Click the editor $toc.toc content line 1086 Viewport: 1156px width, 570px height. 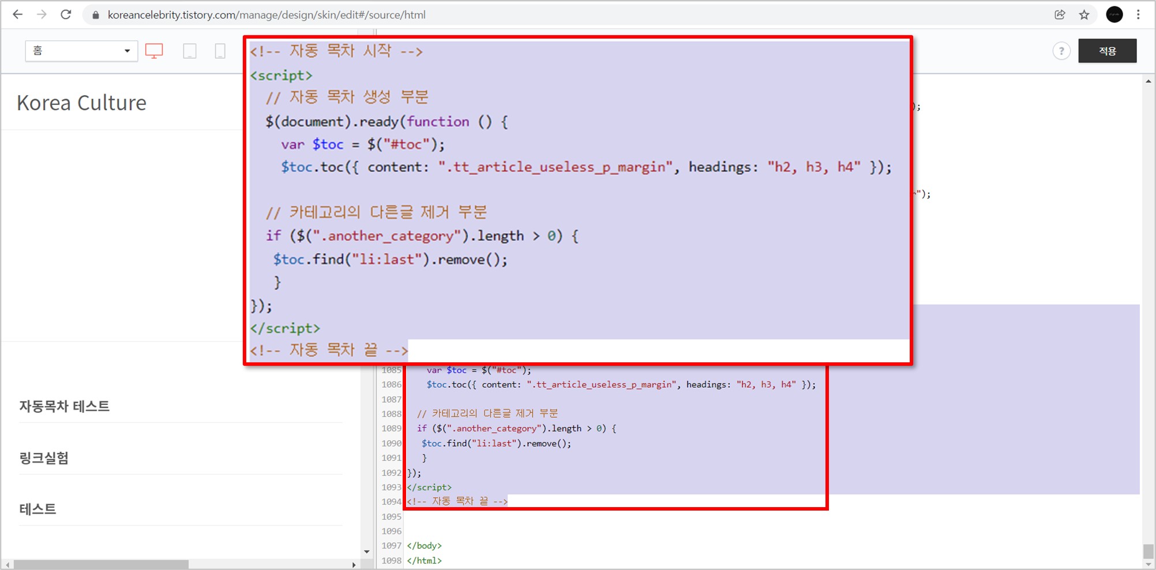click(621, 384)
